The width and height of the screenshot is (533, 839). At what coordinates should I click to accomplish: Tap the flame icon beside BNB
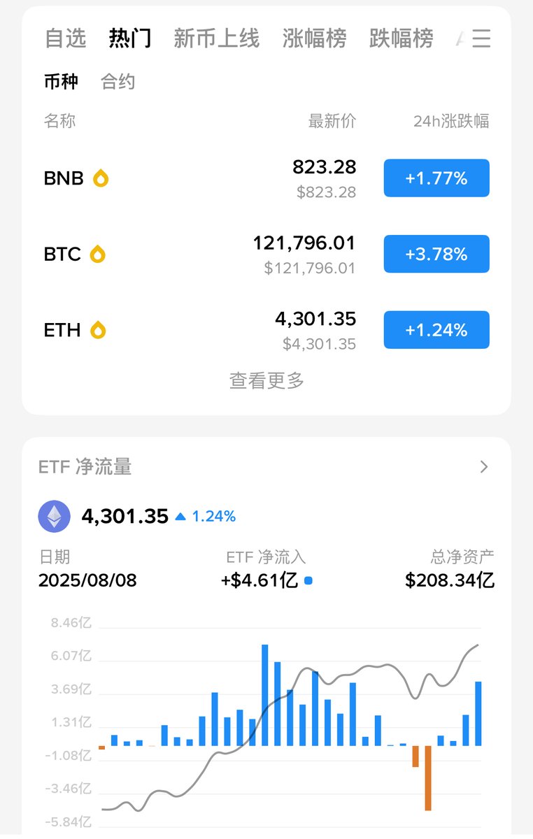pos(101,178)
